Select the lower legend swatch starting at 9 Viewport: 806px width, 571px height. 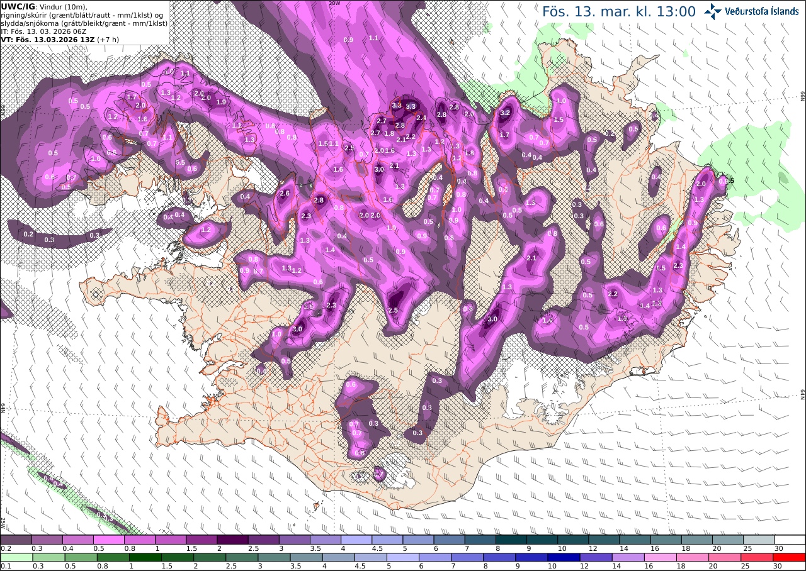click(532, 557)
